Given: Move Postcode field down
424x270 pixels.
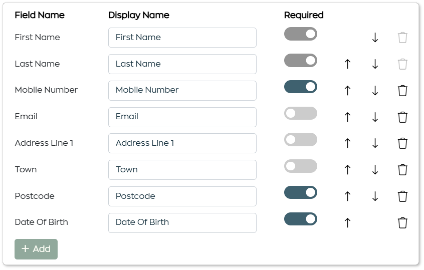Looking at the screenshot, I should click(375, 196).
